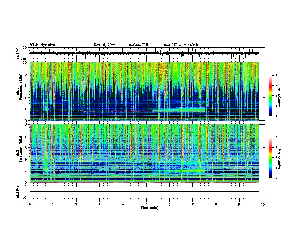
Task: Click the ch.1 spectrogram color scale bar
Action: point(271,96)
